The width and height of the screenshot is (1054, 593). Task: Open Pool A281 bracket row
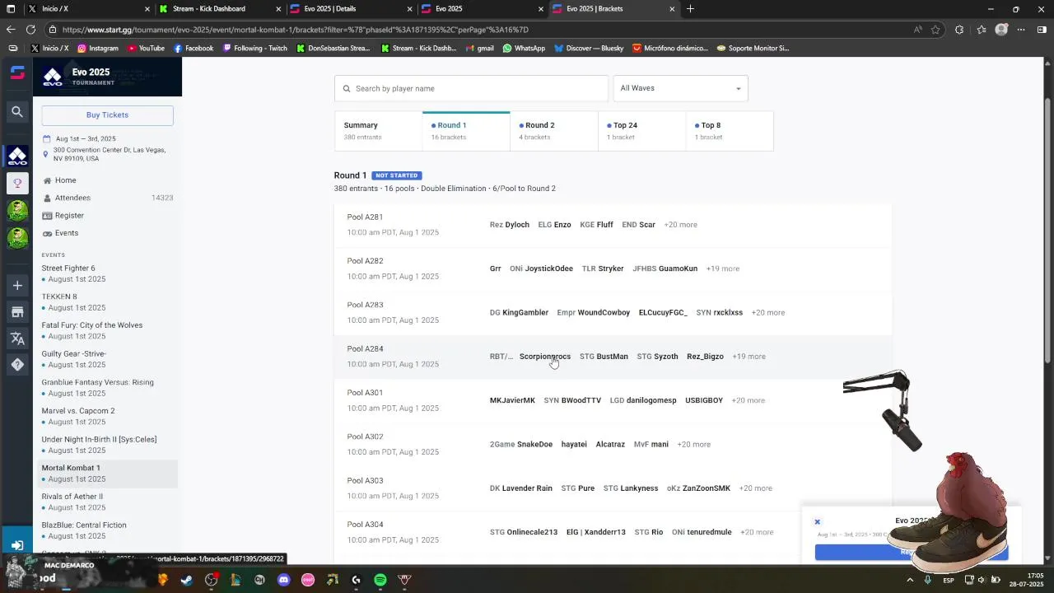(612, 225)
